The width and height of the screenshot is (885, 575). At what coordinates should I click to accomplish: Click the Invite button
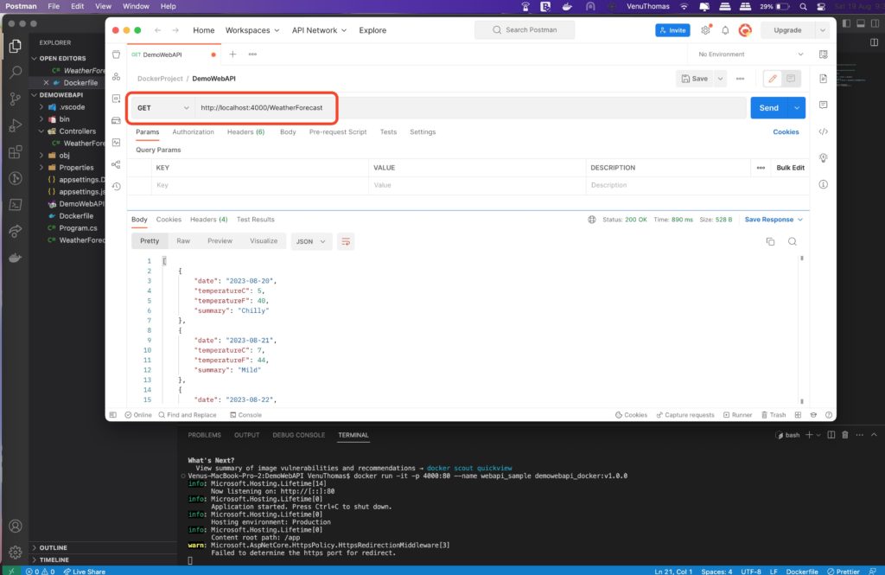coord(672,30)
